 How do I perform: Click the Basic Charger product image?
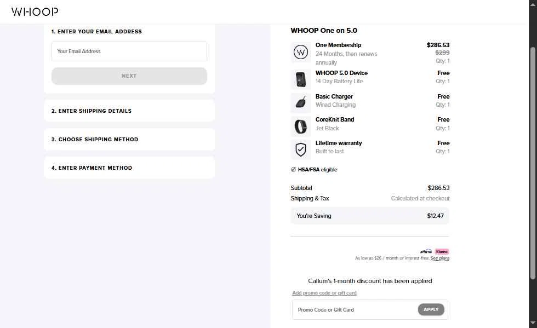pyautogui.click(x=301, y=102)
